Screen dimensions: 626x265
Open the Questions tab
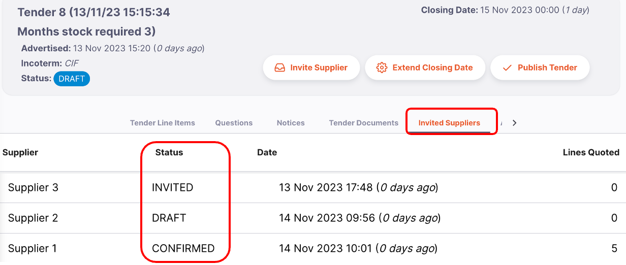234,123
